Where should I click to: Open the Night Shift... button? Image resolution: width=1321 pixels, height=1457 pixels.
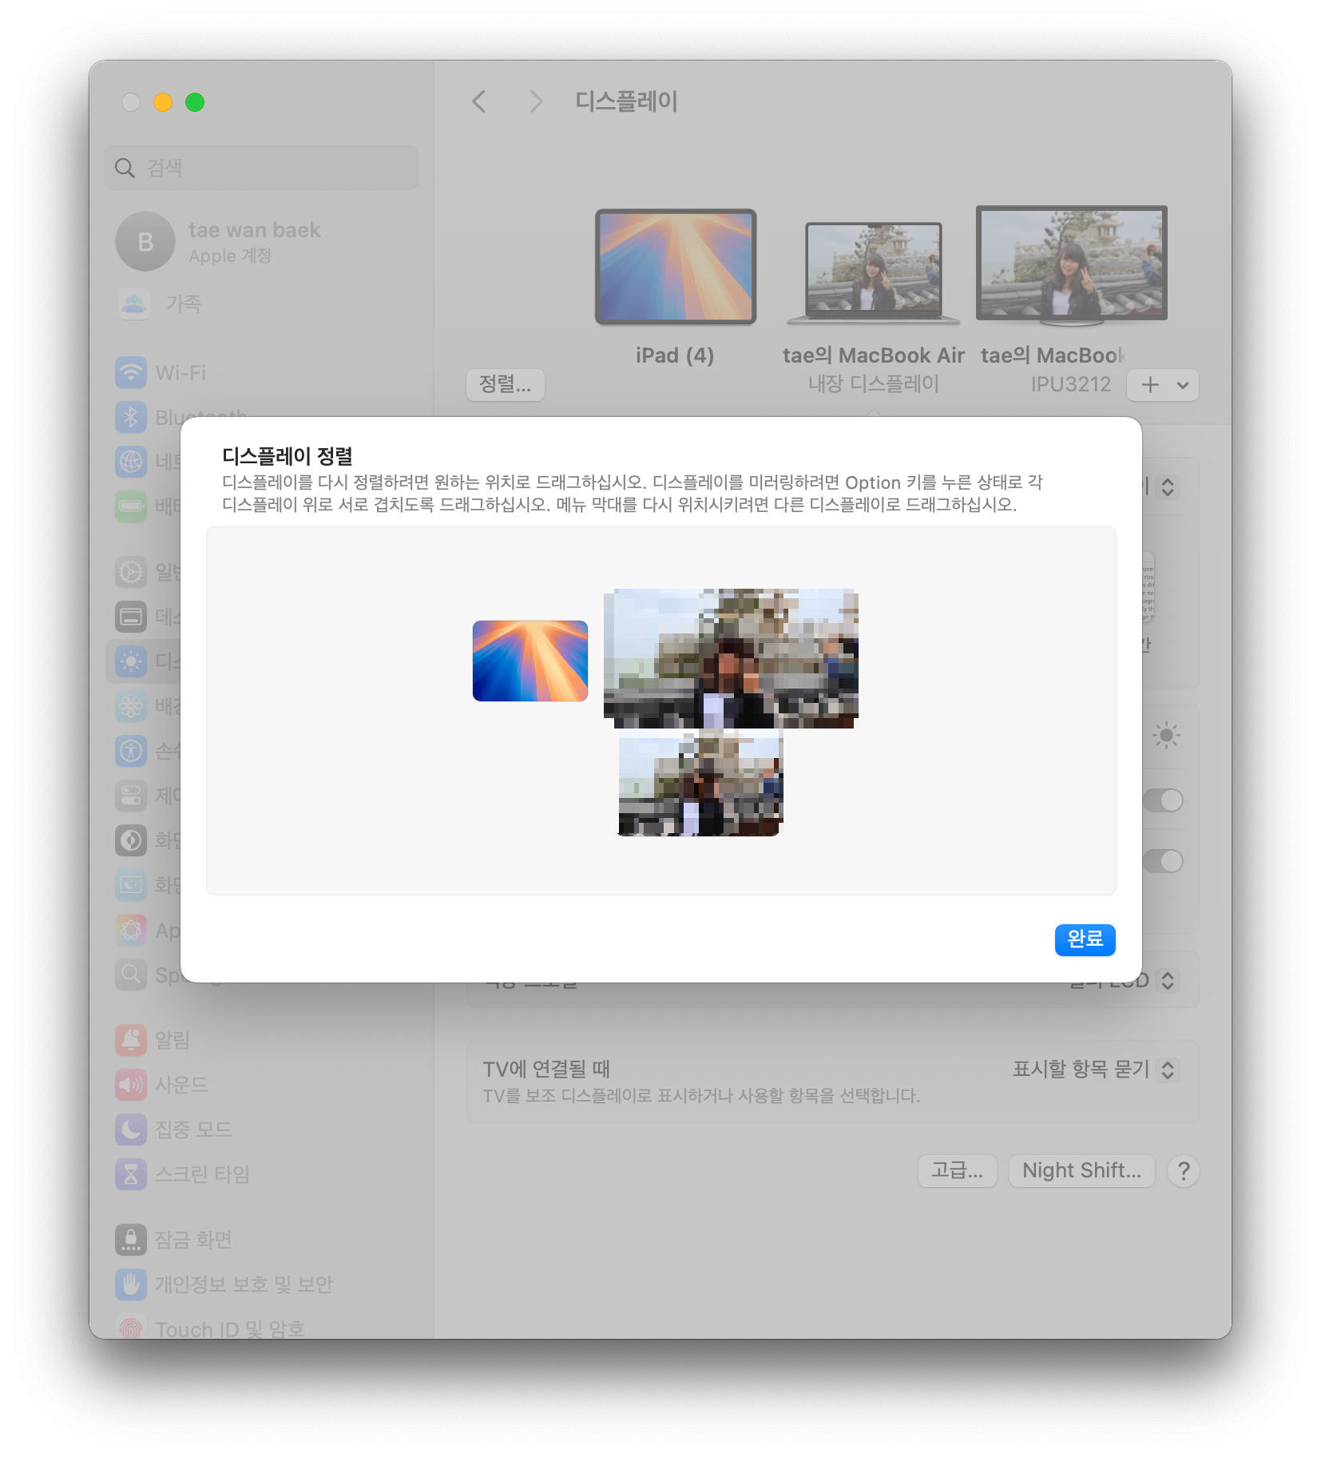tap(1081, 1170)
